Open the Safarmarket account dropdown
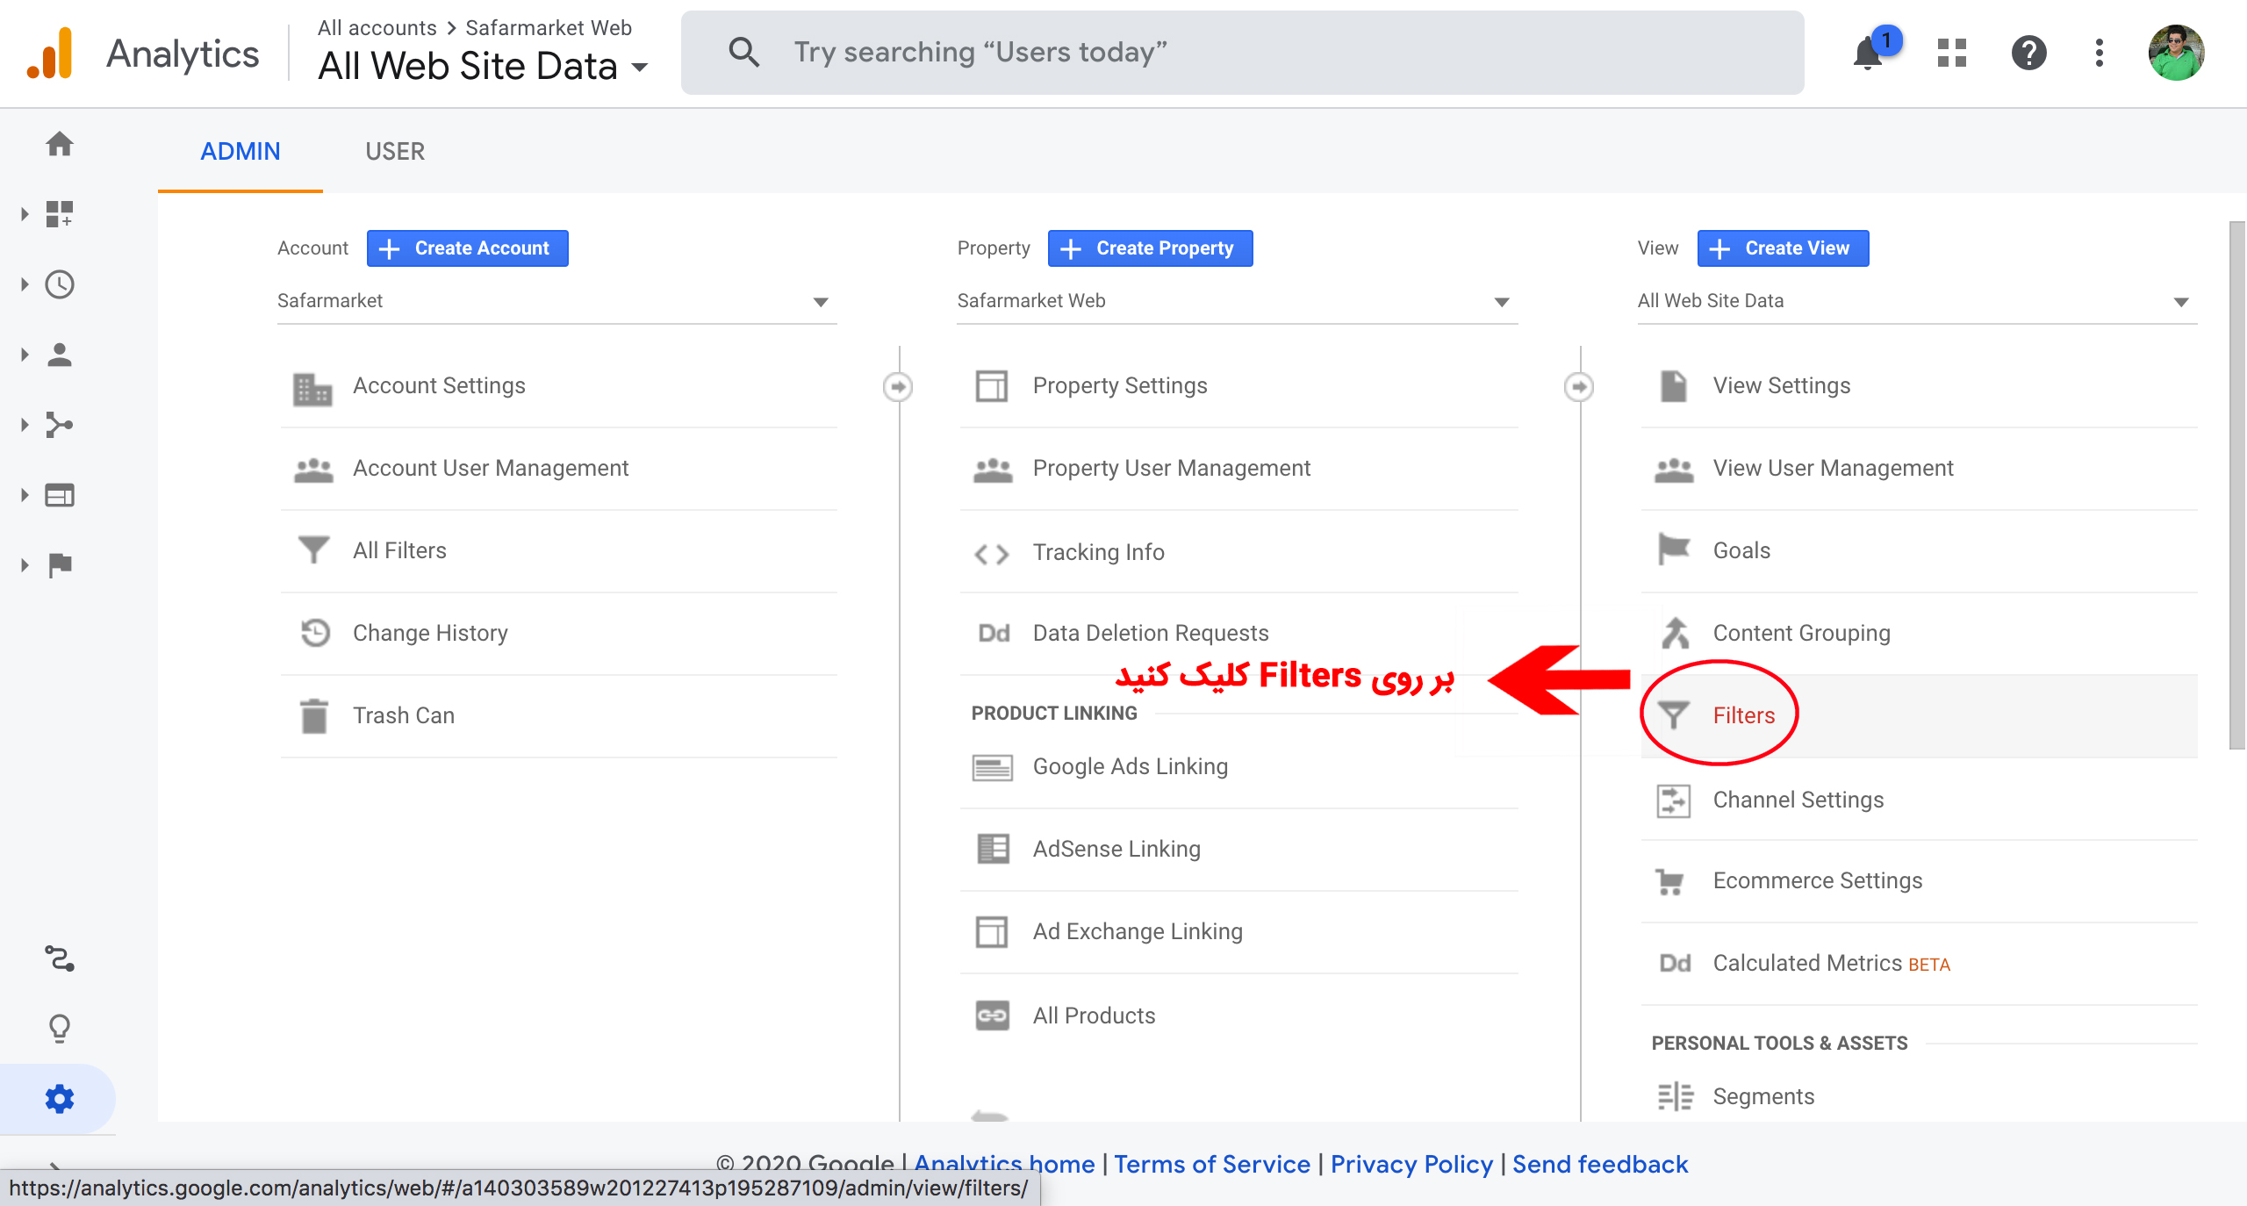This screenshot has height=1206, width=2247. (556, 301)
